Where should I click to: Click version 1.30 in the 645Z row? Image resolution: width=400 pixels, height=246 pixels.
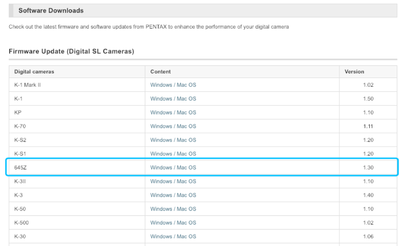tap(368, 168)
